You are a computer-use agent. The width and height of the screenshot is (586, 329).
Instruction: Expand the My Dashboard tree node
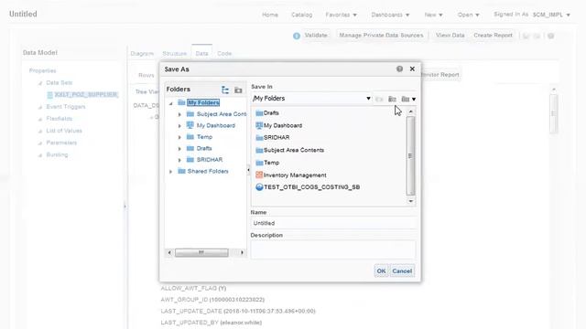tap(179, 126)
